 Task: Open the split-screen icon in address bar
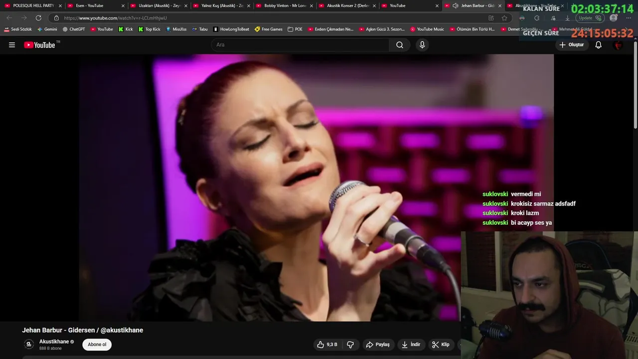click(x=491, y=18)
